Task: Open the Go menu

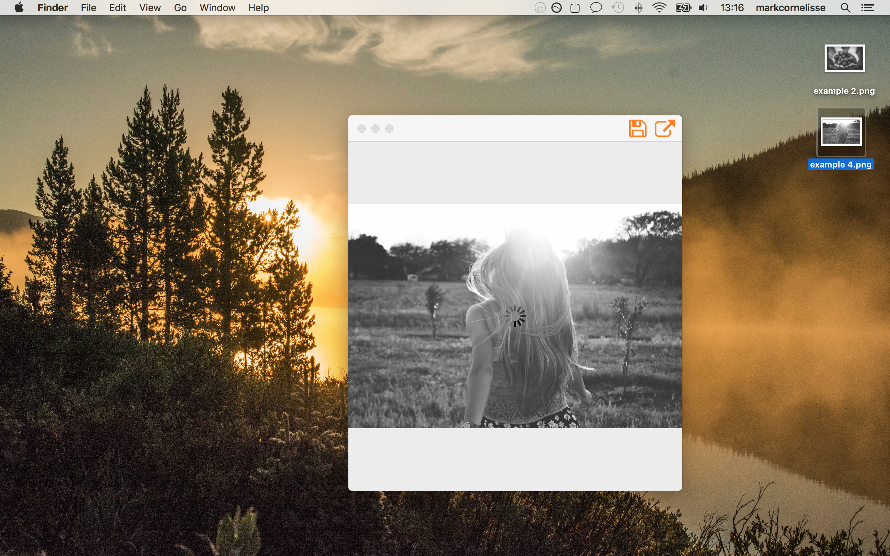Action: (x=180, y=8)
